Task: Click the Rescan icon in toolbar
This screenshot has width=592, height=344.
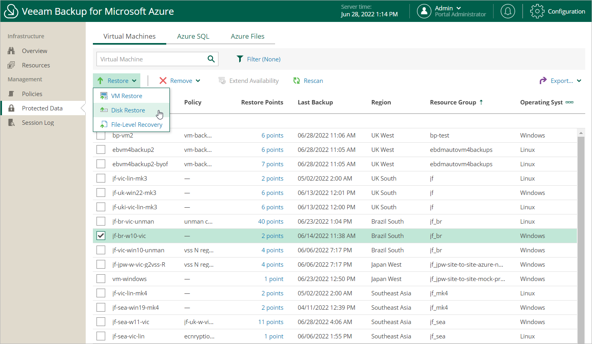Action: tap(297, 81)
